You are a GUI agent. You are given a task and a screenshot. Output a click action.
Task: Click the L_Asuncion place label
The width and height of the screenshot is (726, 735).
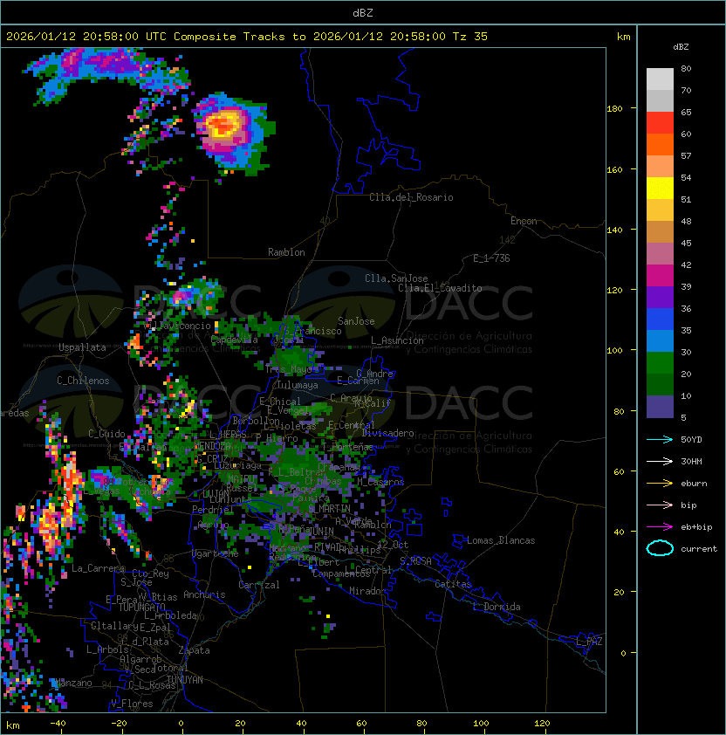point(397,340)
